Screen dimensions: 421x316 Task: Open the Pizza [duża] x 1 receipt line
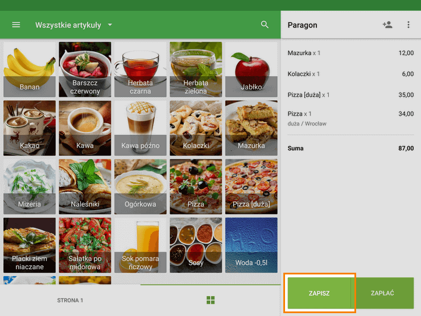click(350, 95)
